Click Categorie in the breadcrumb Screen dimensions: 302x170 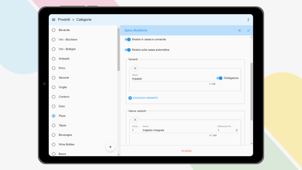pyautogui.click(x=84, y=20)
